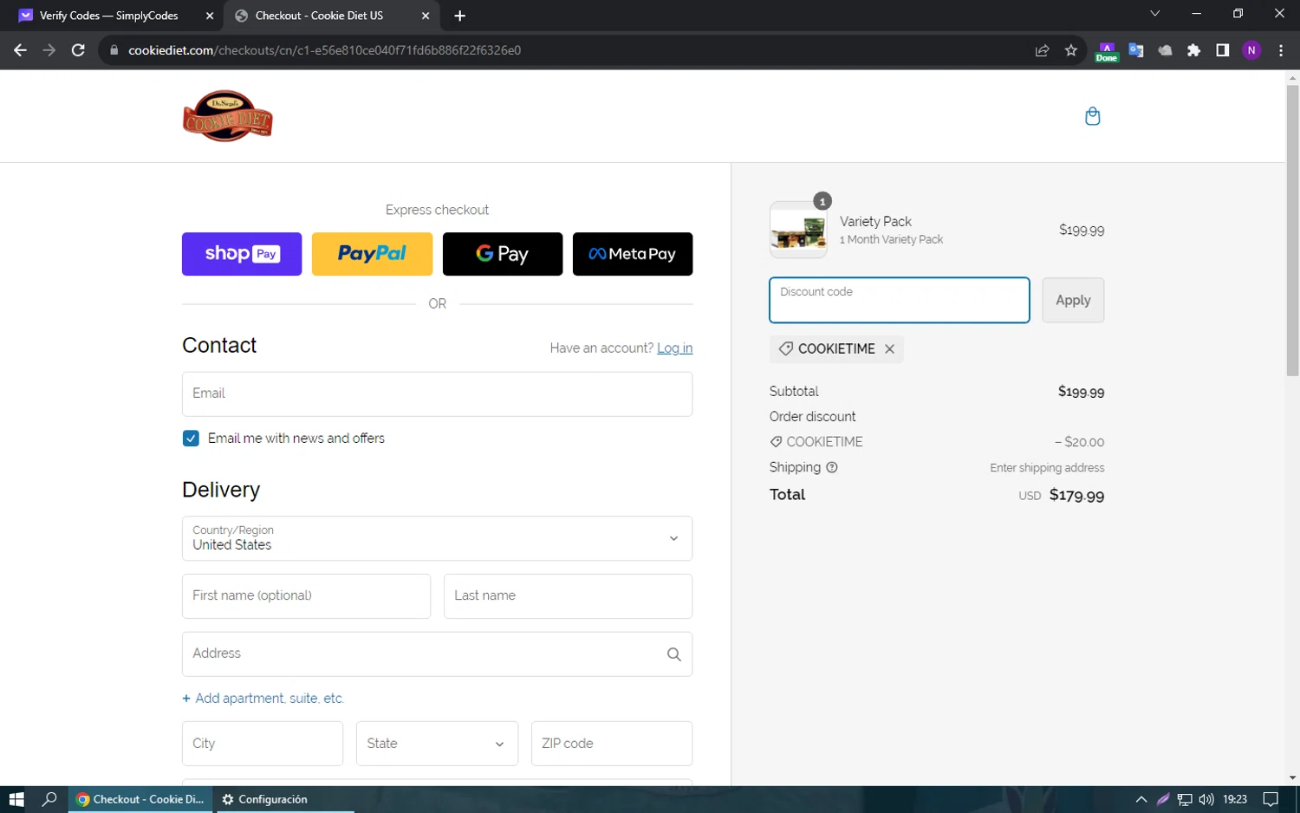Click the City field
The image size is (1300, 813).
tap(263, 744)
